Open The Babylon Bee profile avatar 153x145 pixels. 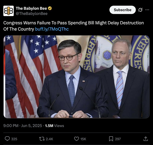click(8, 11)
